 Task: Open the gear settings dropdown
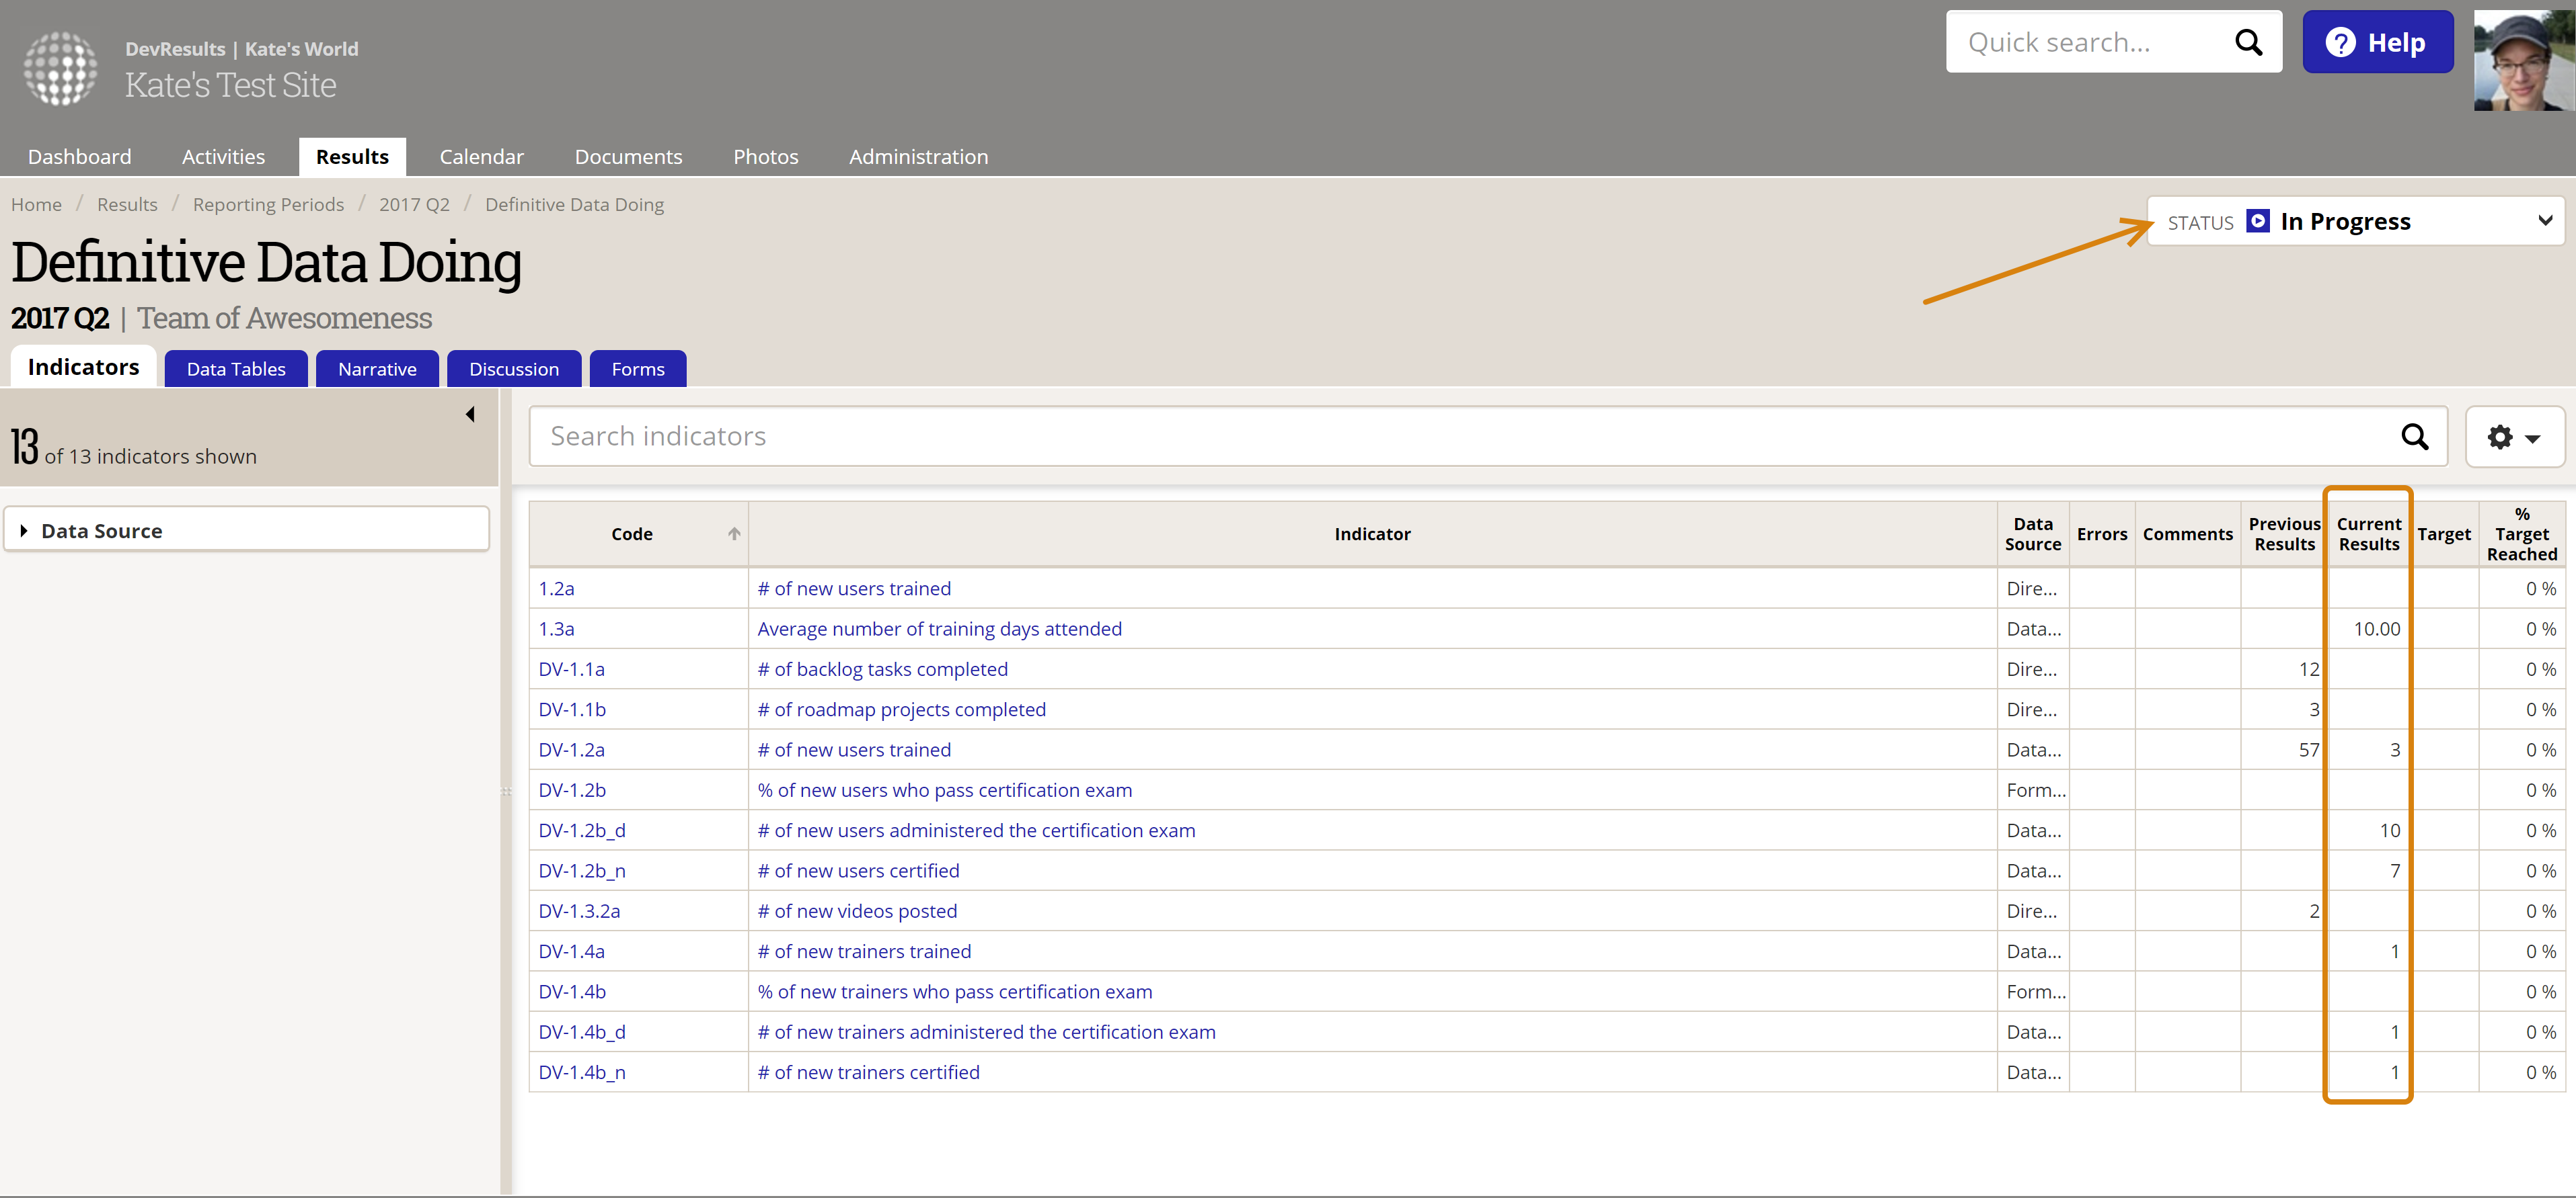click(x=2513, y=437)
